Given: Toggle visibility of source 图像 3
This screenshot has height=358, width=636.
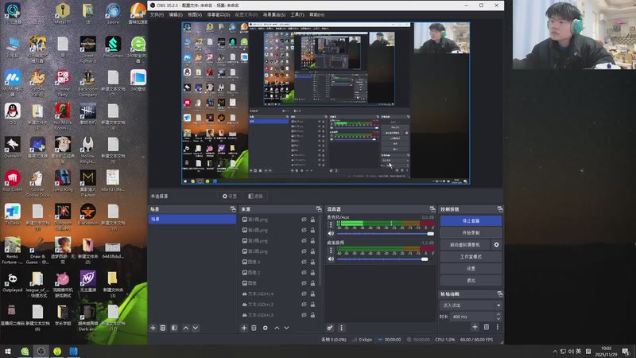Looking at the screenshot, I should pos(304,262).
